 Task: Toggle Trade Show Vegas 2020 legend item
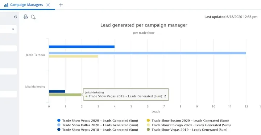[98, 121]
